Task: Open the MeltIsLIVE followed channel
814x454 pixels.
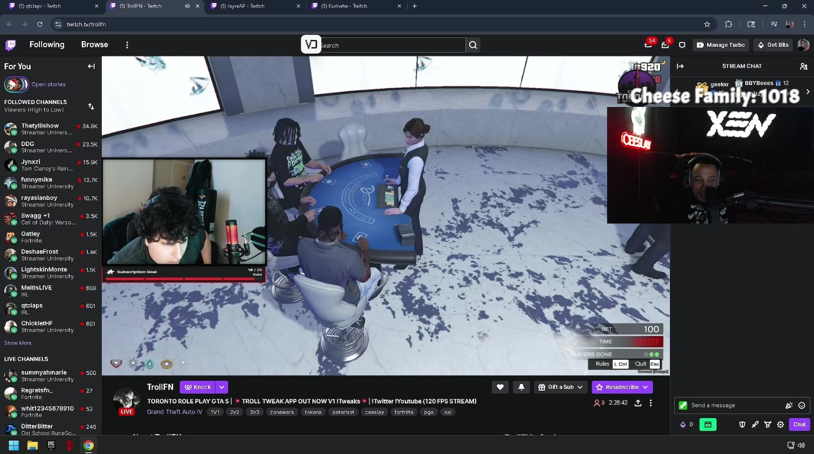Action: pyautogui.click(x=51, y=291)
